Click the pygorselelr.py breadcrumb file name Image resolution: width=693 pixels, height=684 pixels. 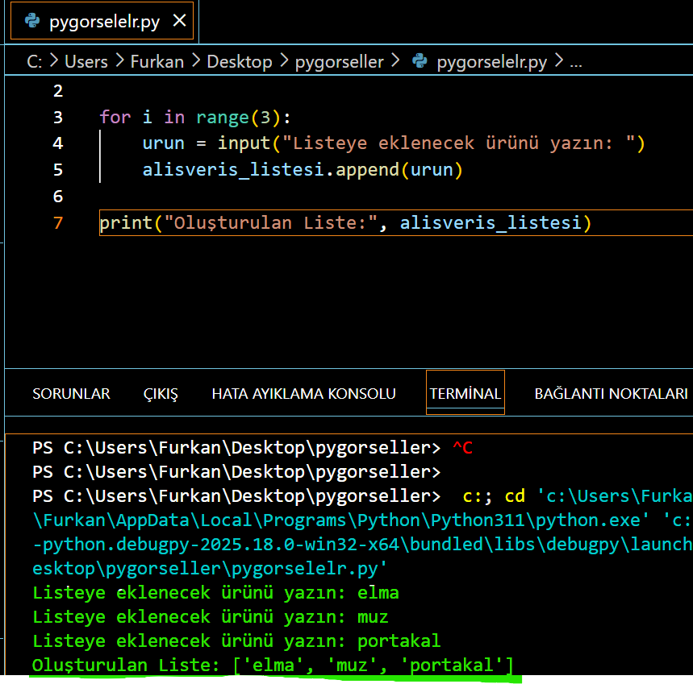click(491, 62)
